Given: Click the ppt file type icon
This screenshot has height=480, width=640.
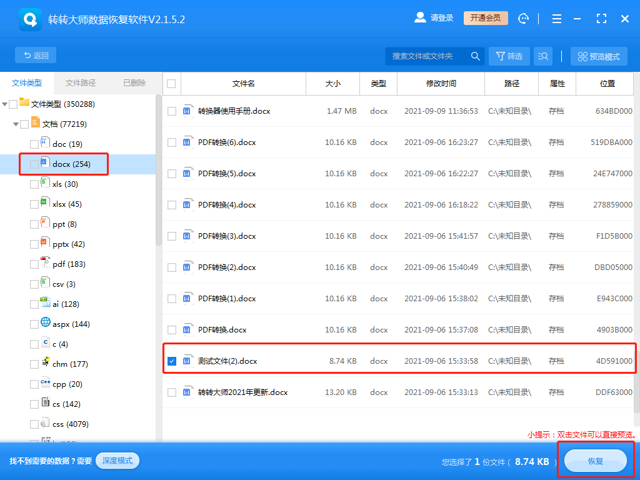Looking at the screenshot, I should (x=45, y=222).
